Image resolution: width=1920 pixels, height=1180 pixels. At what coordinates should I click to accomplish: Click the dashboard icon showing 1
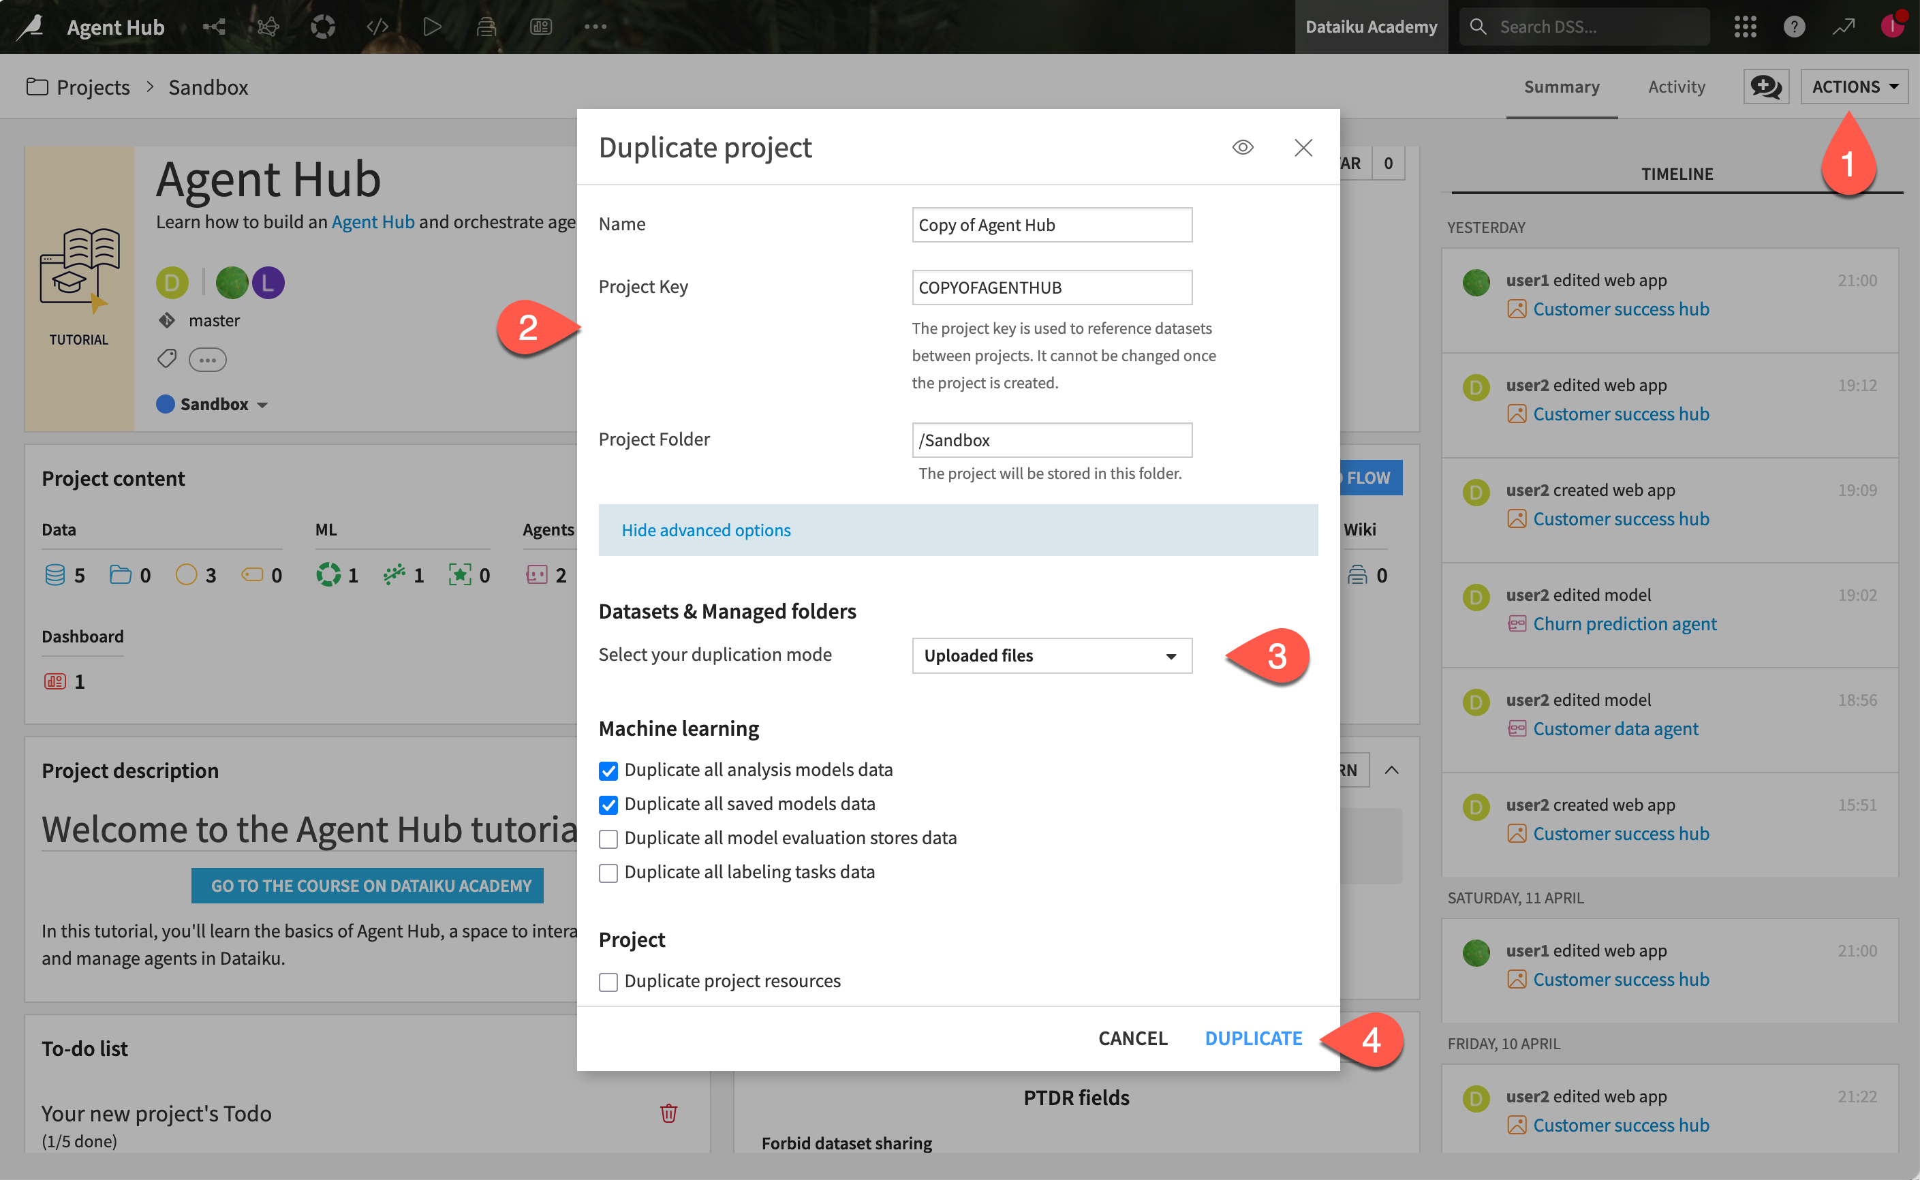55,681
